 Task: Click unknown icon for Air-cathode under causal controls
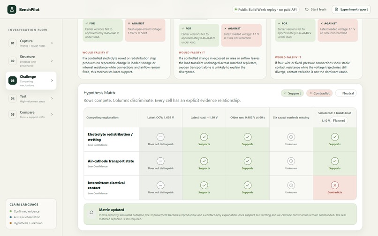[291, 161]
